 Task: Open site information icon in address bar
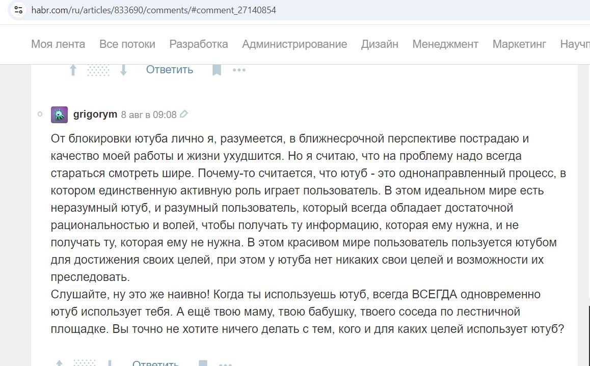pyautogui.click(x=18, y=10)
